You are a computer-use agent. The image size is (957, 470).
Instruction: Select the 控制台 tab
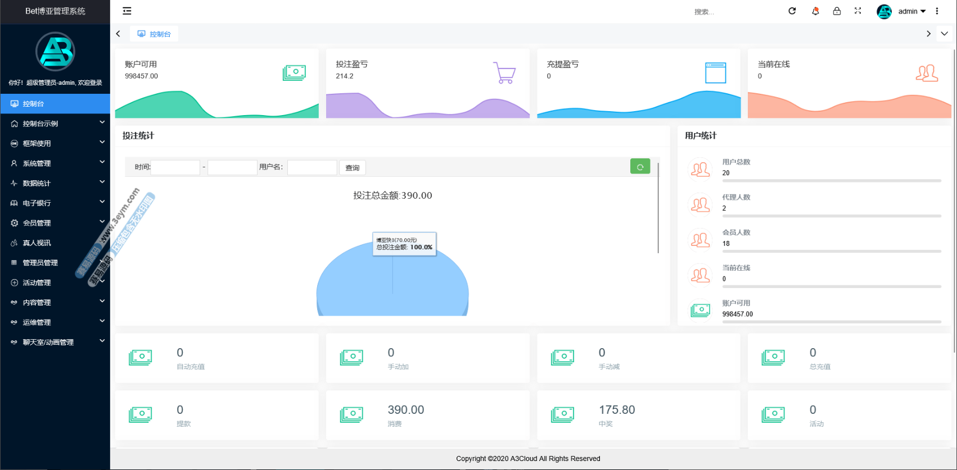point(155,34)
